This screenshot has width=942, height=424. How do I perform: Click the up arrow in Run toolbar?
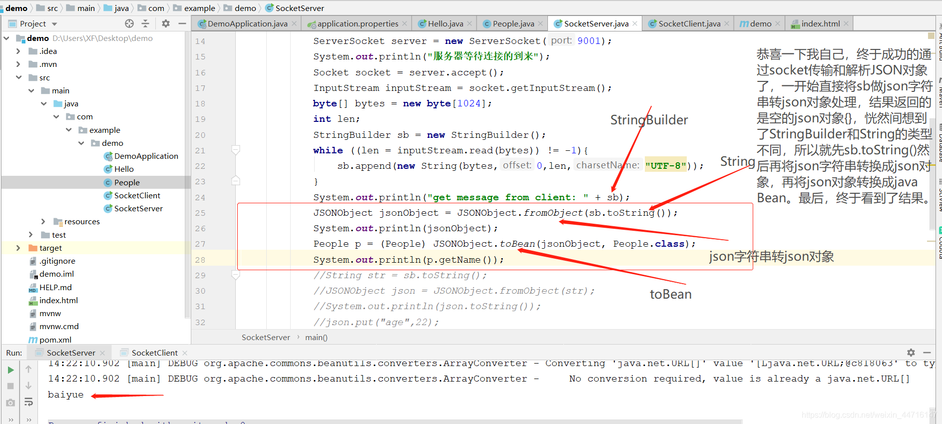tap(28, 370)
